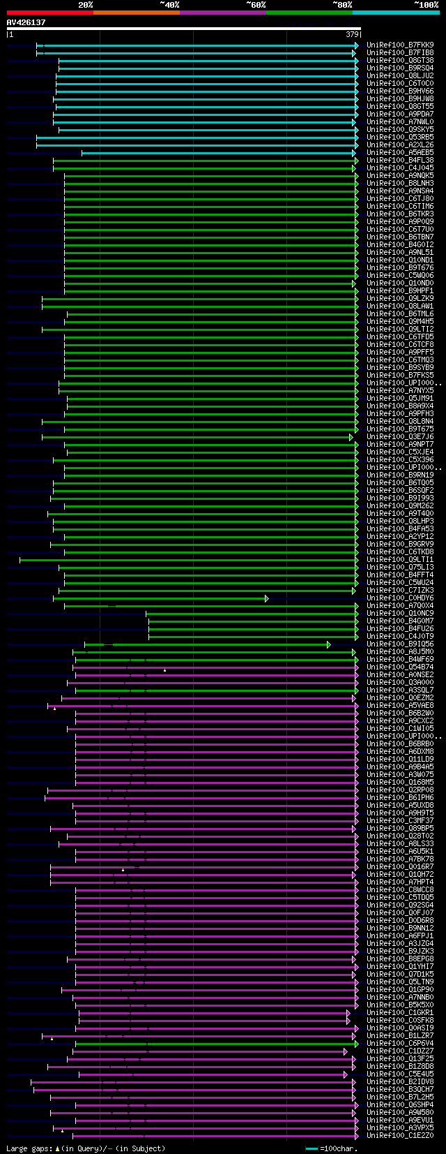Select the UniRef100_A7Q0X4 label
This screenshot has height=1154, width=446.
(400, 606)
